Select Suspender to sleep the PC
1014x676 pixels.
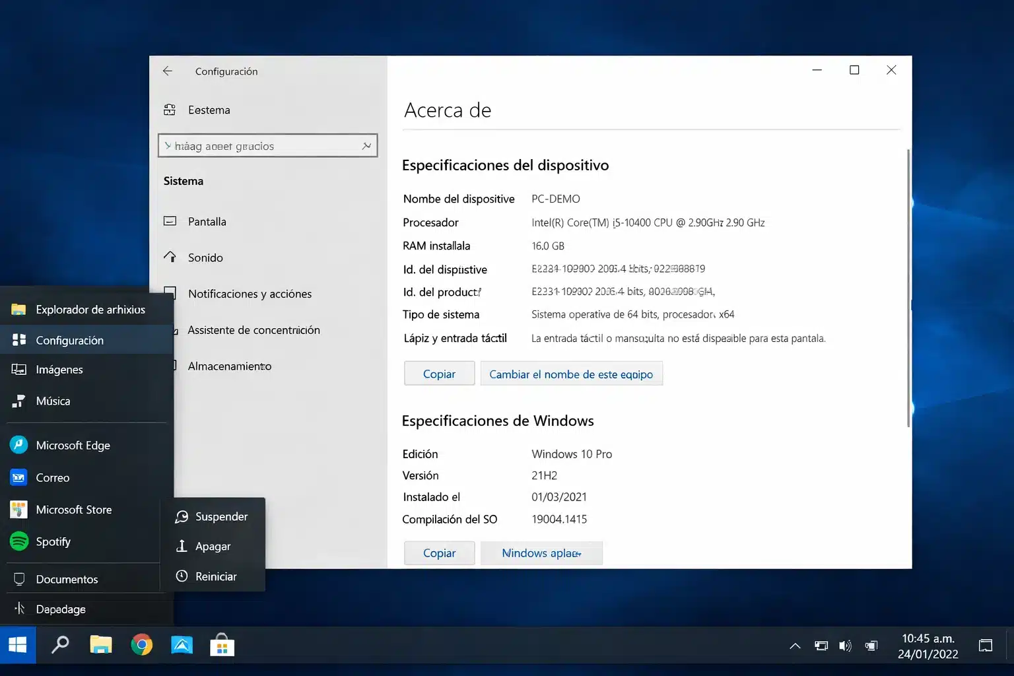click(221, 516)
